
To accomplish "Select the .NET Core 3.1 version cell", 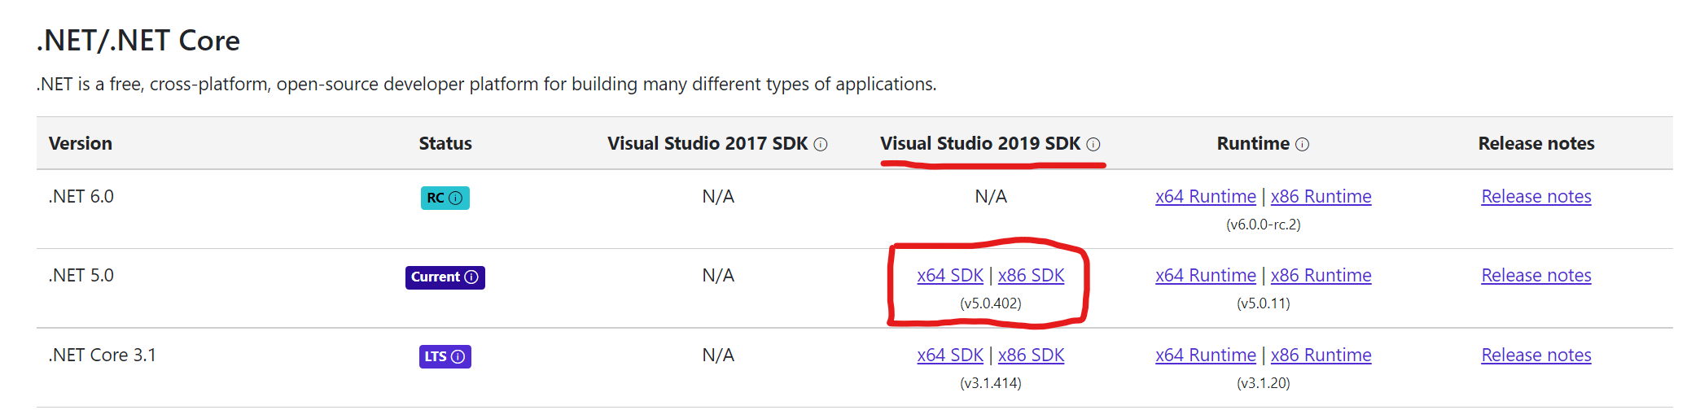I will pos(103,355).
